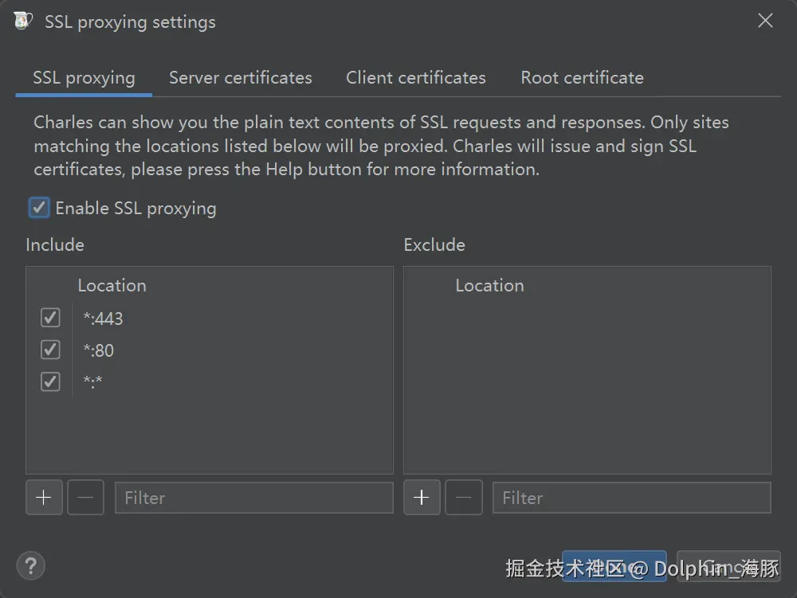
Task: Open the Server certificates tab
Action: tap(241, 78)
